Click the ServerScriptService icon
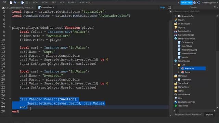Image resolution: width=219 pixels, height=123 pixels. point(176,39)
